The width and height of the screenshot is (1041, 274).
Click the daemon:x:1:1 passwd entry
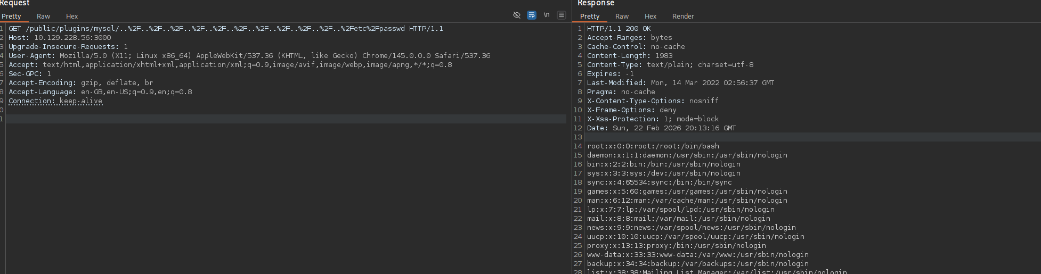(687, 155)
